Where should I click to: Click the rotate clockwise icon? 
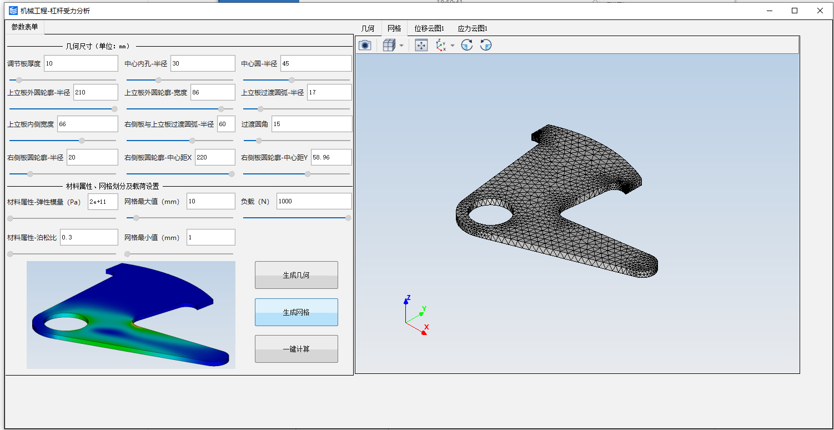pos(467,46)
